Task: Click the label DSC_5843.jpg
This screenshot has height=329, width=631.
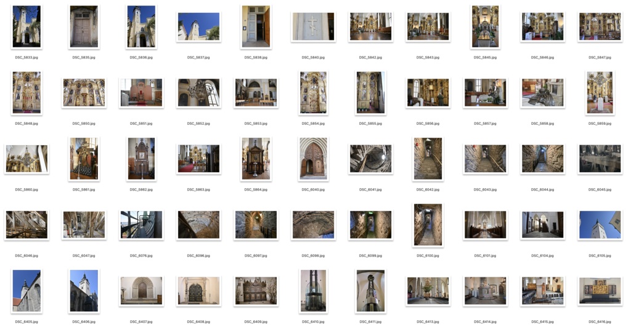Action: click(428, 57)
